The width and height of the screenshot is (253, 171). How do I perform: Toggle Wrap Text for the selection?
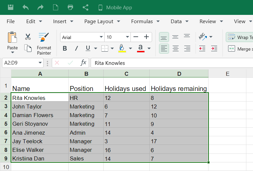(x=239, y=37)
